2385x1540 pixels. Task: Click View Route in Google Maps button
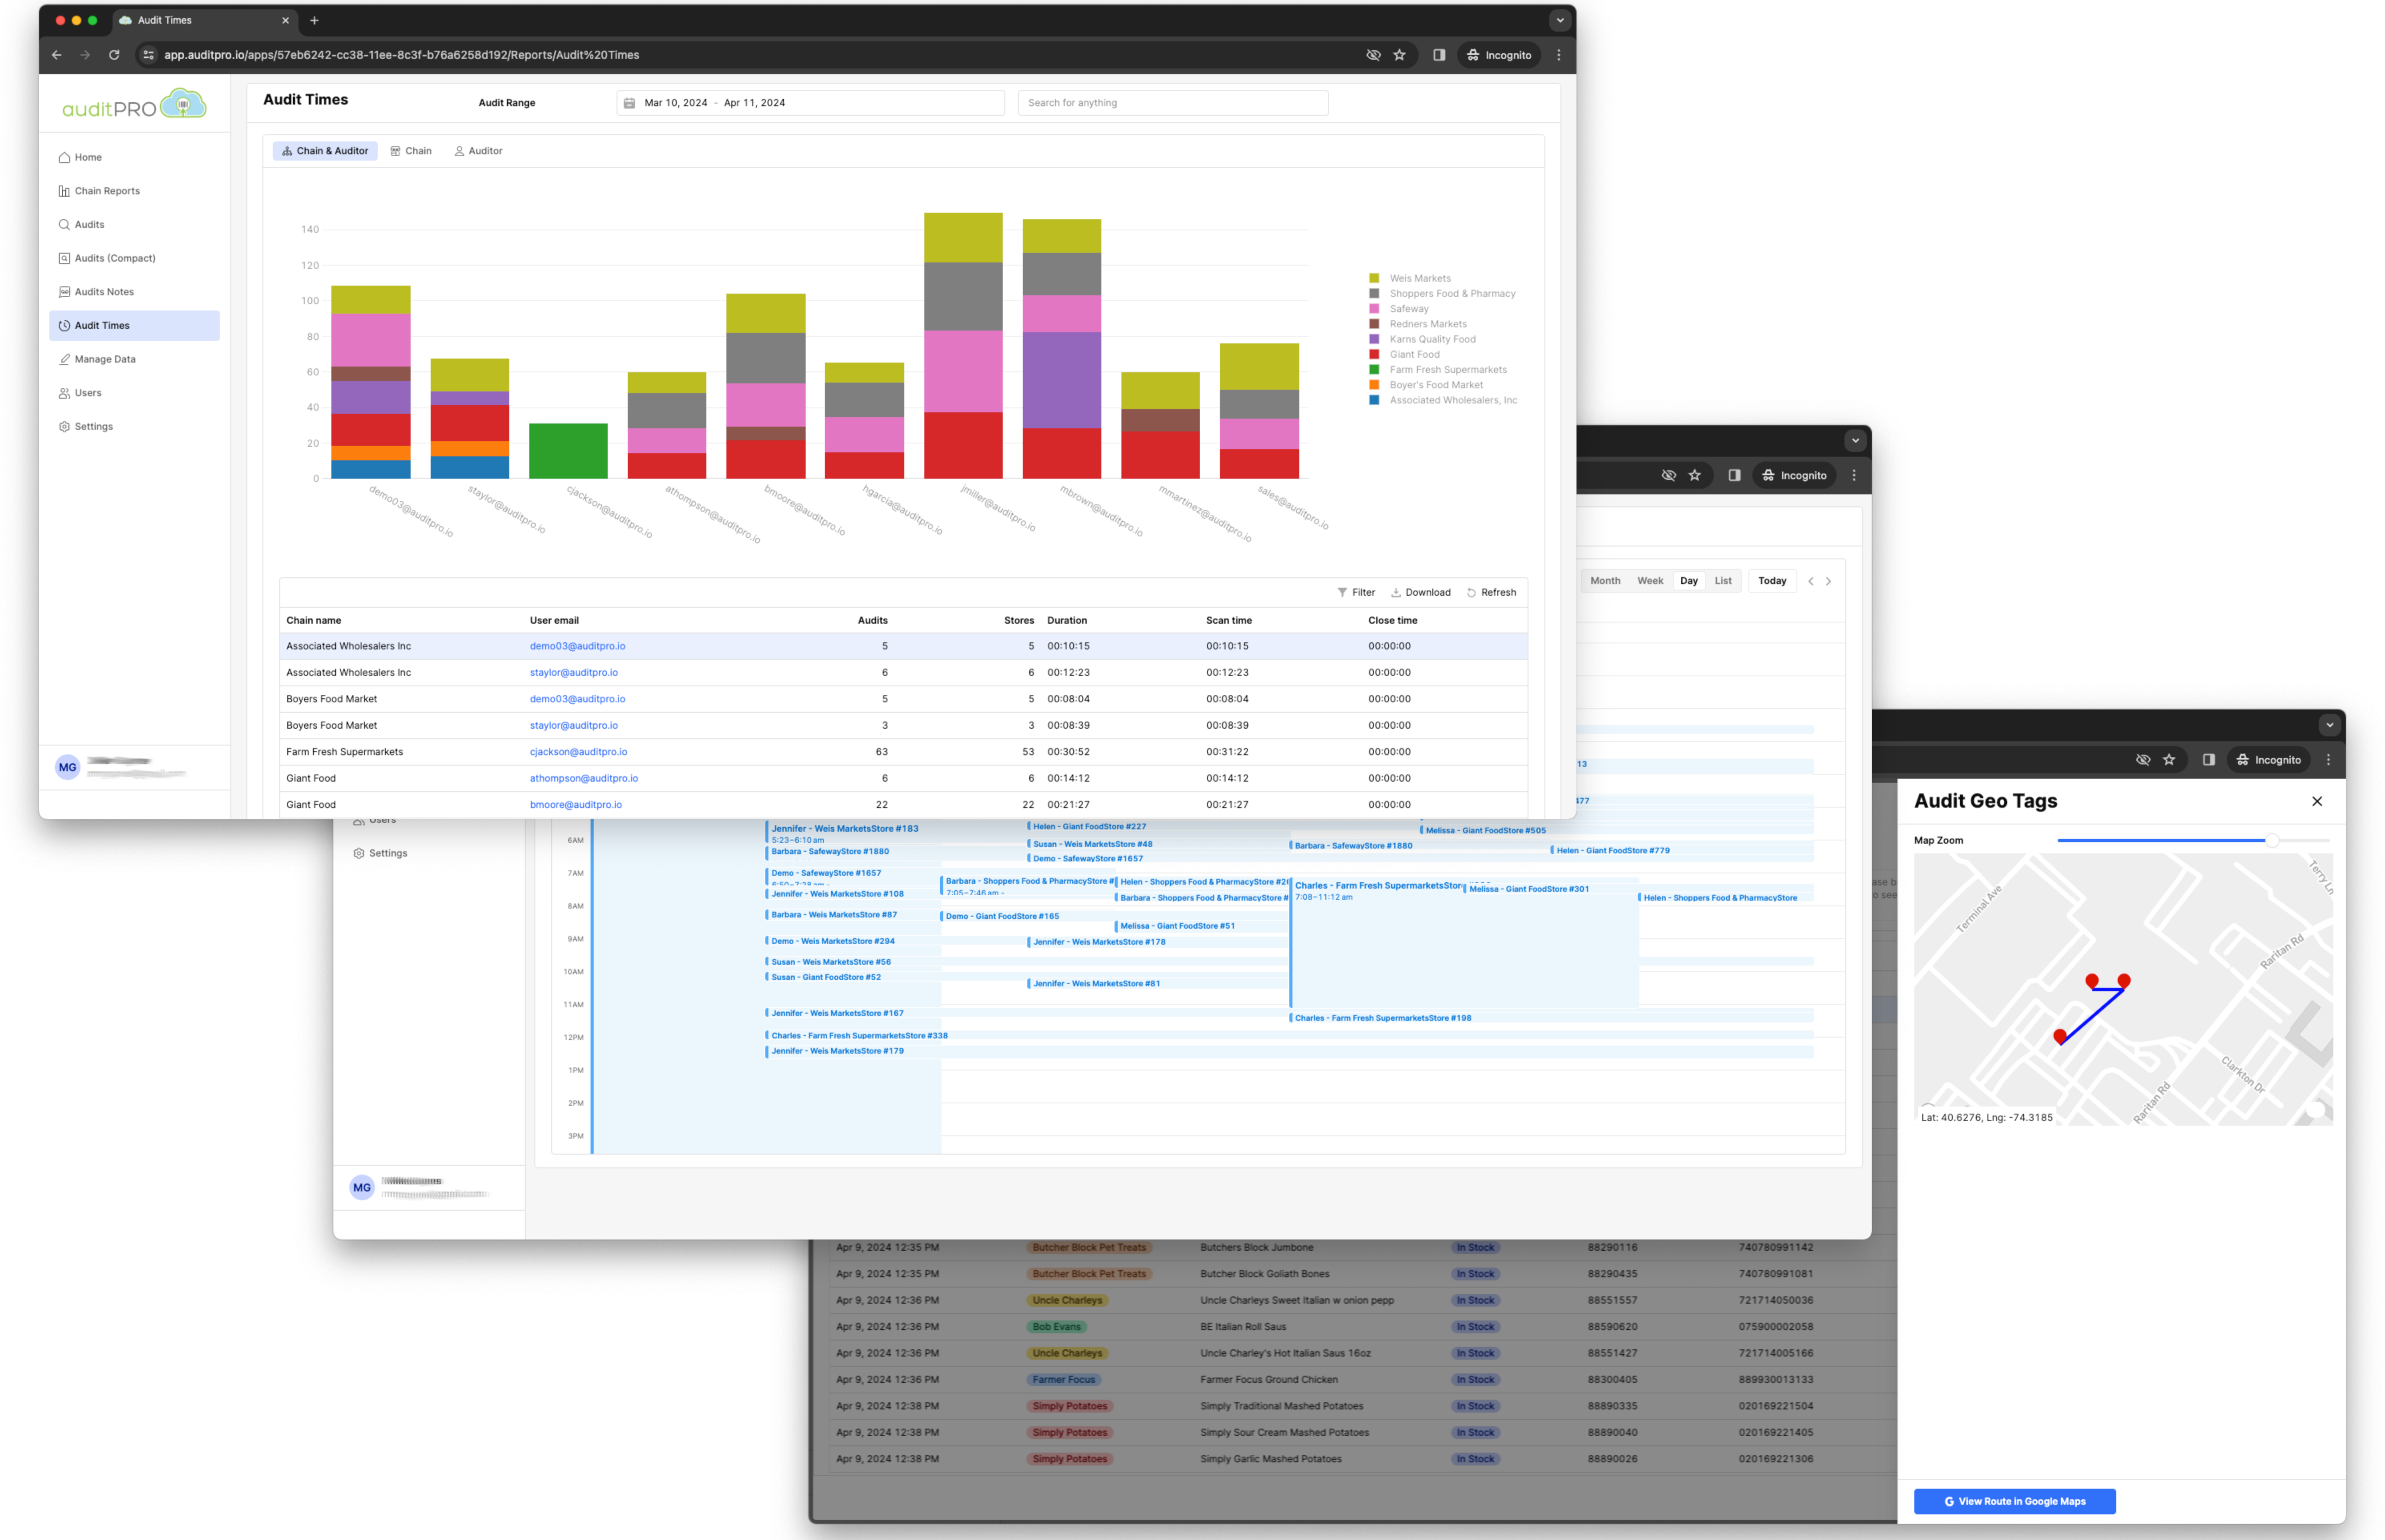2014,1501
